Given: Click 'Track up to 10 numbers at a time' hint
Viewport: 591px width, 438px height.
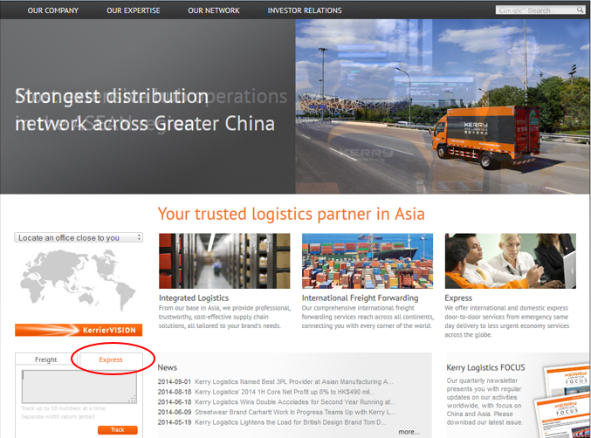Looking at the screenshot, I should [64, 408].
